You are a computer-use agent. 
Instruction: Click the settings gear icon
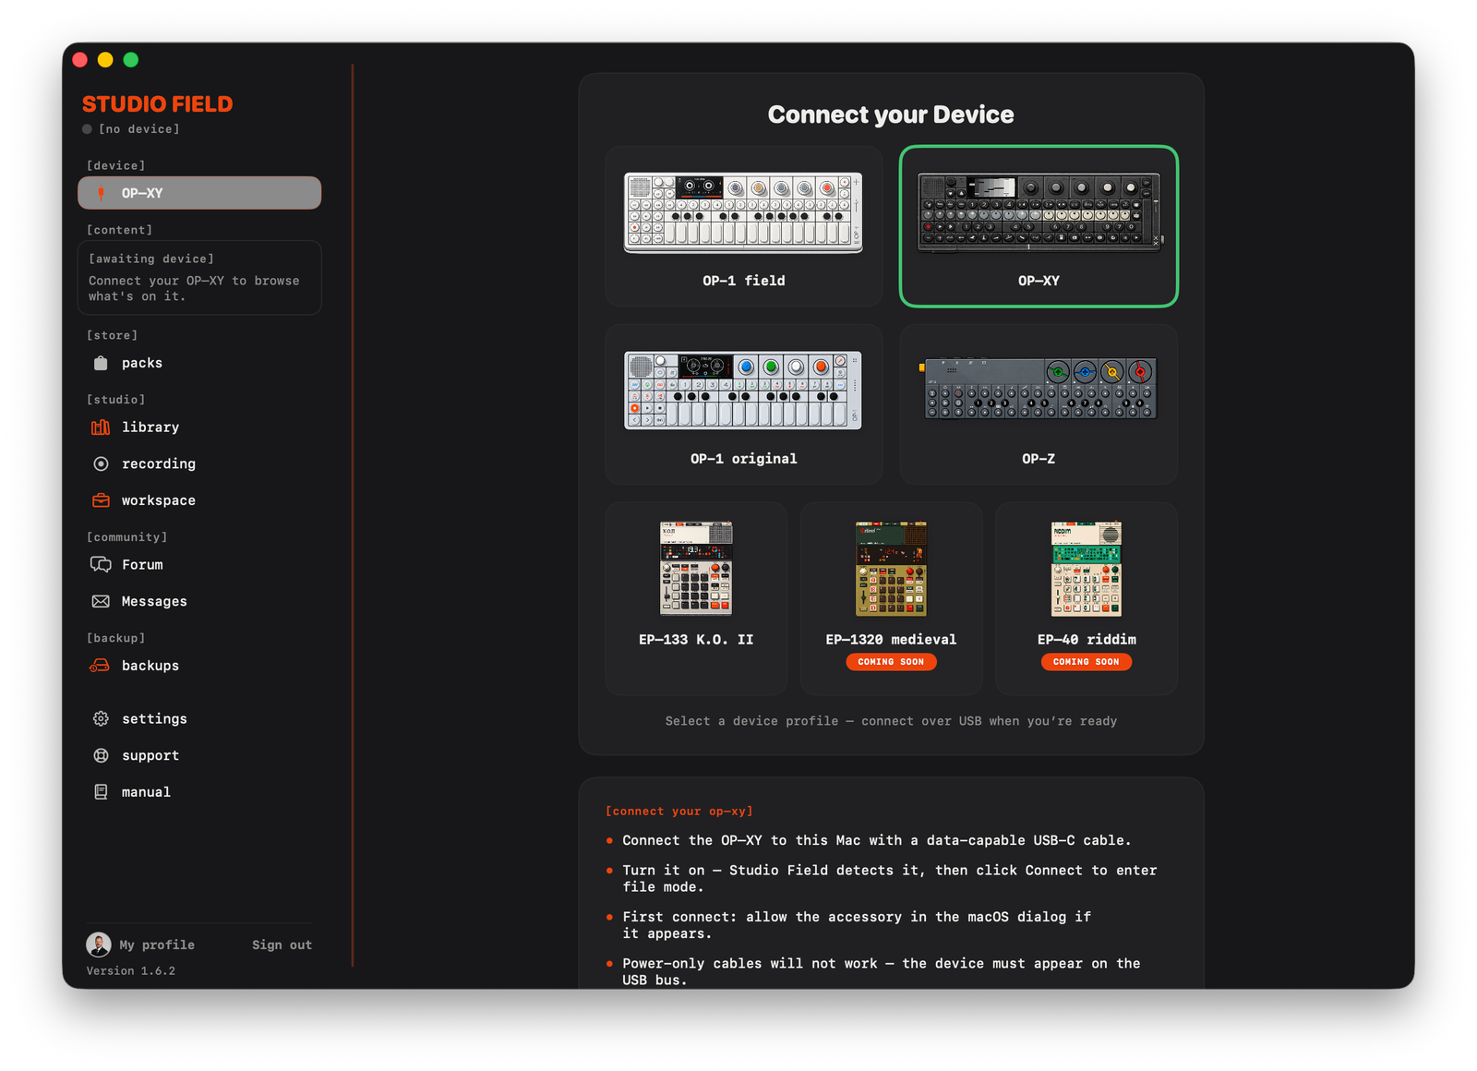[101, 718]
